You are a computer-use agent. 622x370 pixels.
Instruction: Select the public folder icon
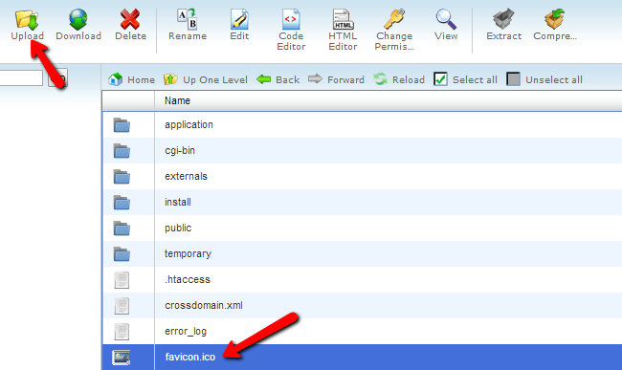(x=122, y=229)
